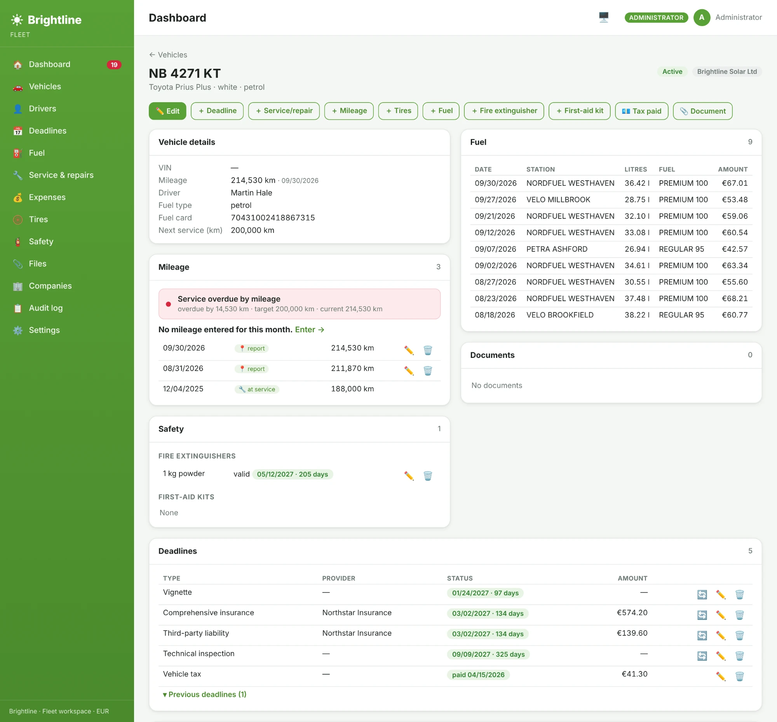777x722 pixels.
Task: Open Tires in the sidebar
Action: click(x=67, y=219)
